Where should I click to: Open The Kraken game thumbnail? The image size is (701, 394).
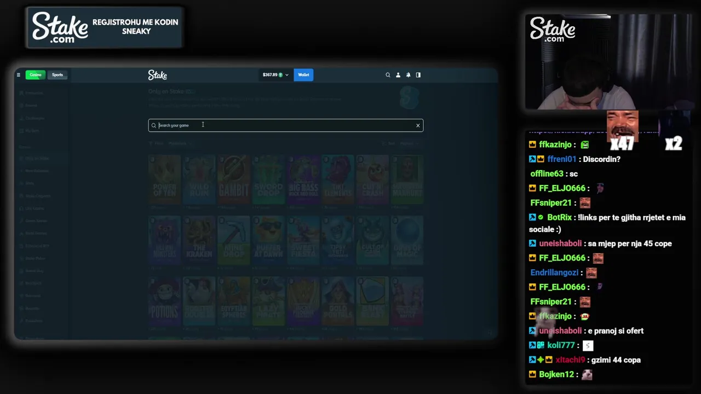[199, 240]
